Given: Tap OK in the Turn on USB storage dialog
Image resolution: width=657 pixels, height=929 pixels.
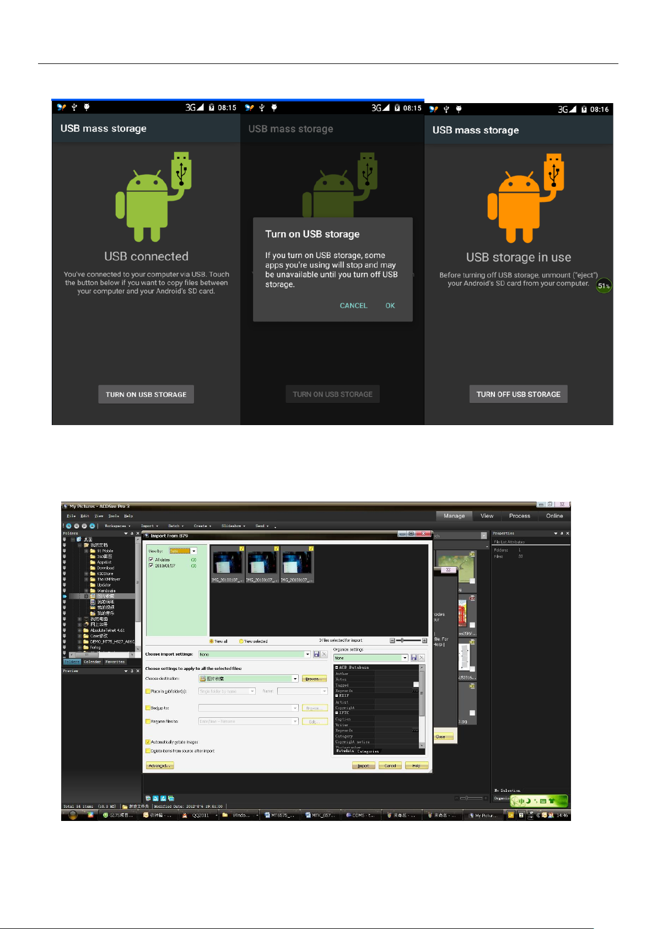Looking at the screenshot, I should [x=390, y=305].
